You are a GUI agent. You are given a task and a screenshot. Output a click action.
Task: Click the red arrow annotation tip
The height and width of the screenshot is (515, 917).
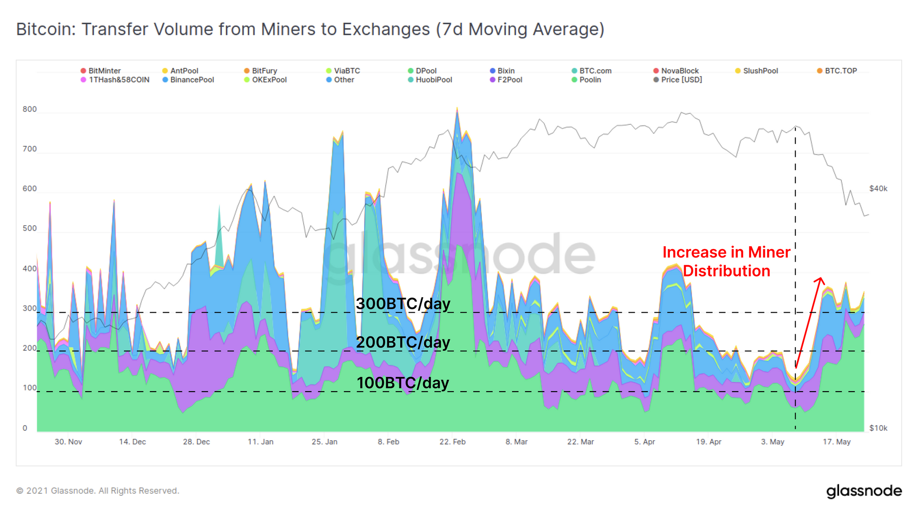[821, 278]
